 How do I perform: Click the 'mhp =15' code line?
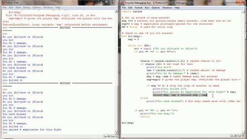(176, 21)
